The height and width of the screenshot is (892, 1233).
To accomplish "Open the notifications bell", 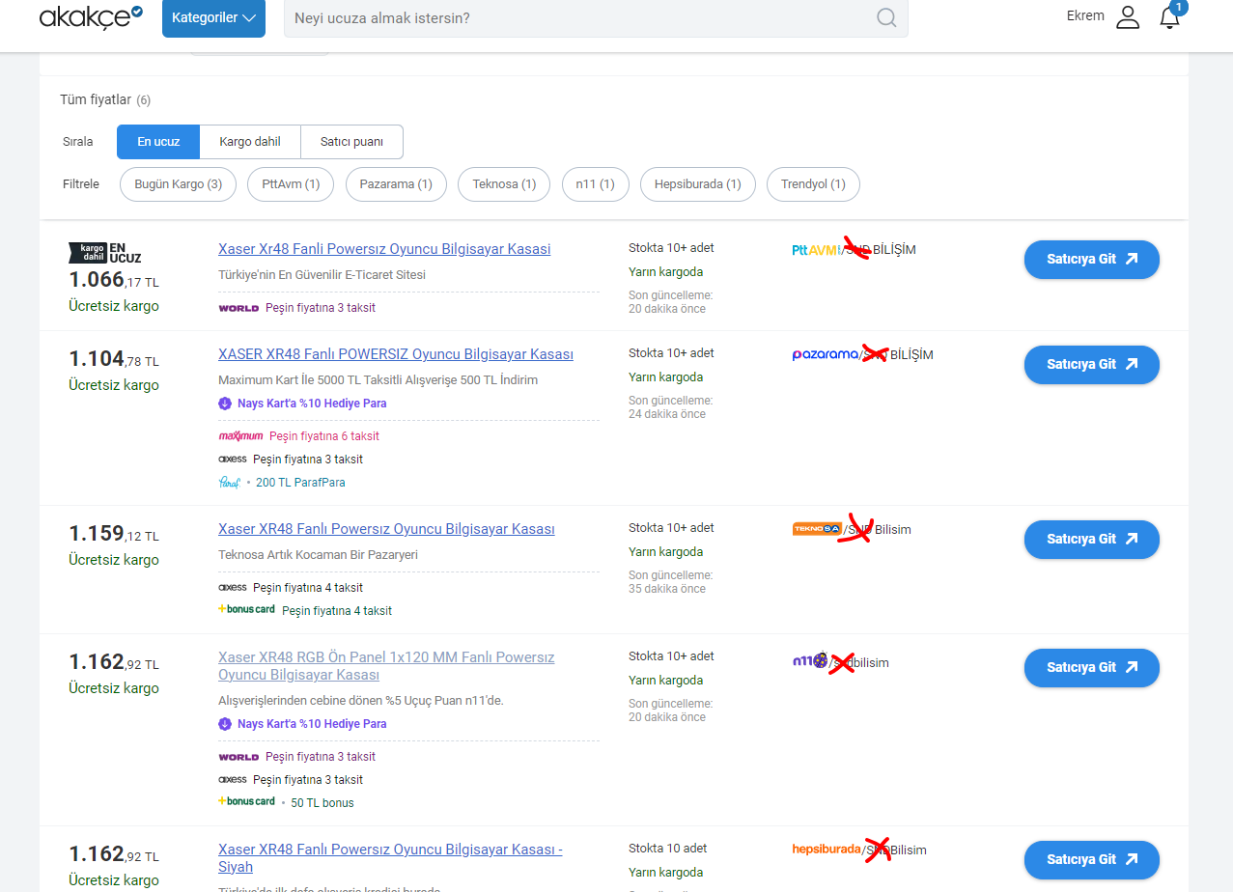I will pyautogui.click(x=1170, y=16).
